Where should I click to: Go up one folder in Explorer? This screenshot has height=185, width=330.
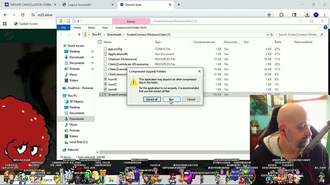pyautogui.click(x=79, y=35)
